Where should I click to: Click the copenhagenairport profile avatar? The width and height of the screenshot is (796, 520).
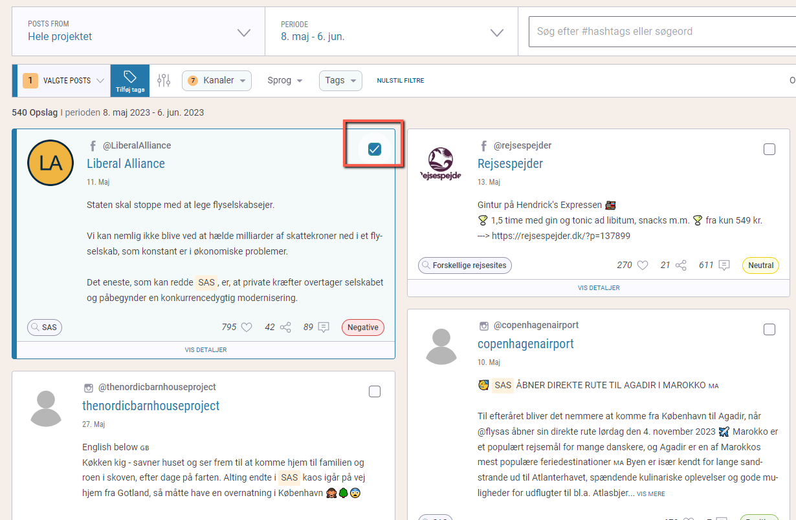(441, 346)
